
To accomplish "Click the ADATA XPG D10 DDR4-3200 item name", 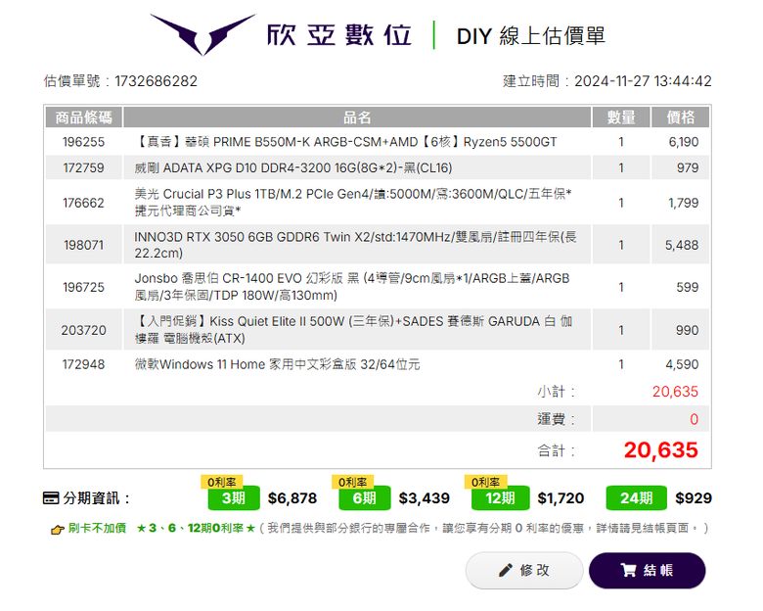I will pyautogui.click(x=293, y=167).
